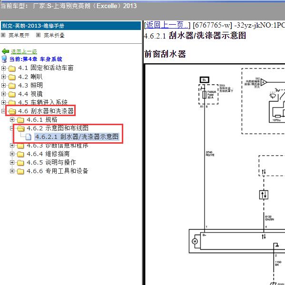Open the 返回上一级 link
This screenshot has width=285, height=285.
pyautogui.click(x=24, y=51)
